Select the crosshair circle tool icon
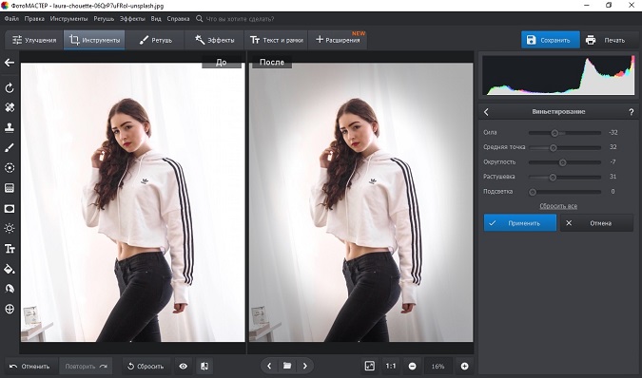 (x=10, y=309)
